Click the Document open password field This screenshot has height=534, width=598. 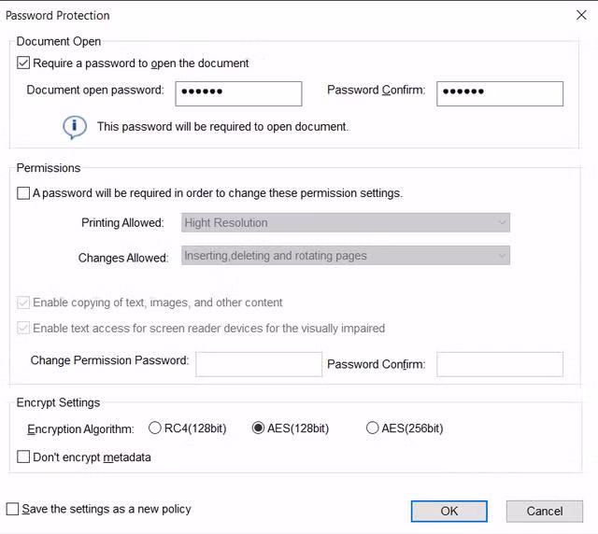(x=237, y=93)
